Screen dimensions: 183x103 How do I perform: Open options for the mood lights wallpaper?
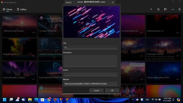pos(142,33)
